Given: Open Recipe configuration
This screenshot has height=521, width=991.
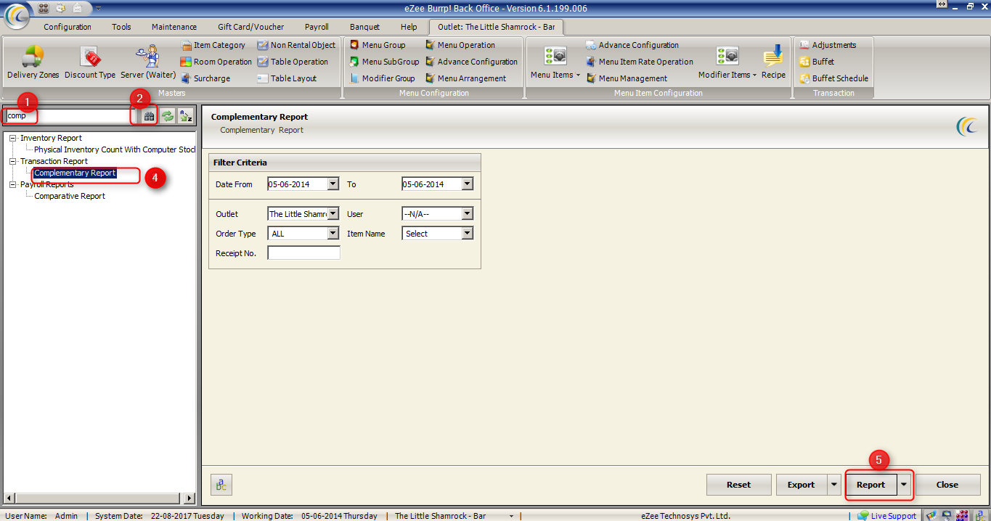Looking at the screenshot, I should (773, 62).
